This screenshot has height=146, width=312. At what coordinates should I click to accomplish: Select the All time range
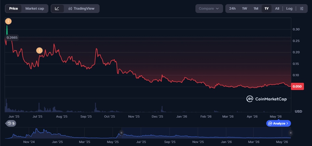277,8
